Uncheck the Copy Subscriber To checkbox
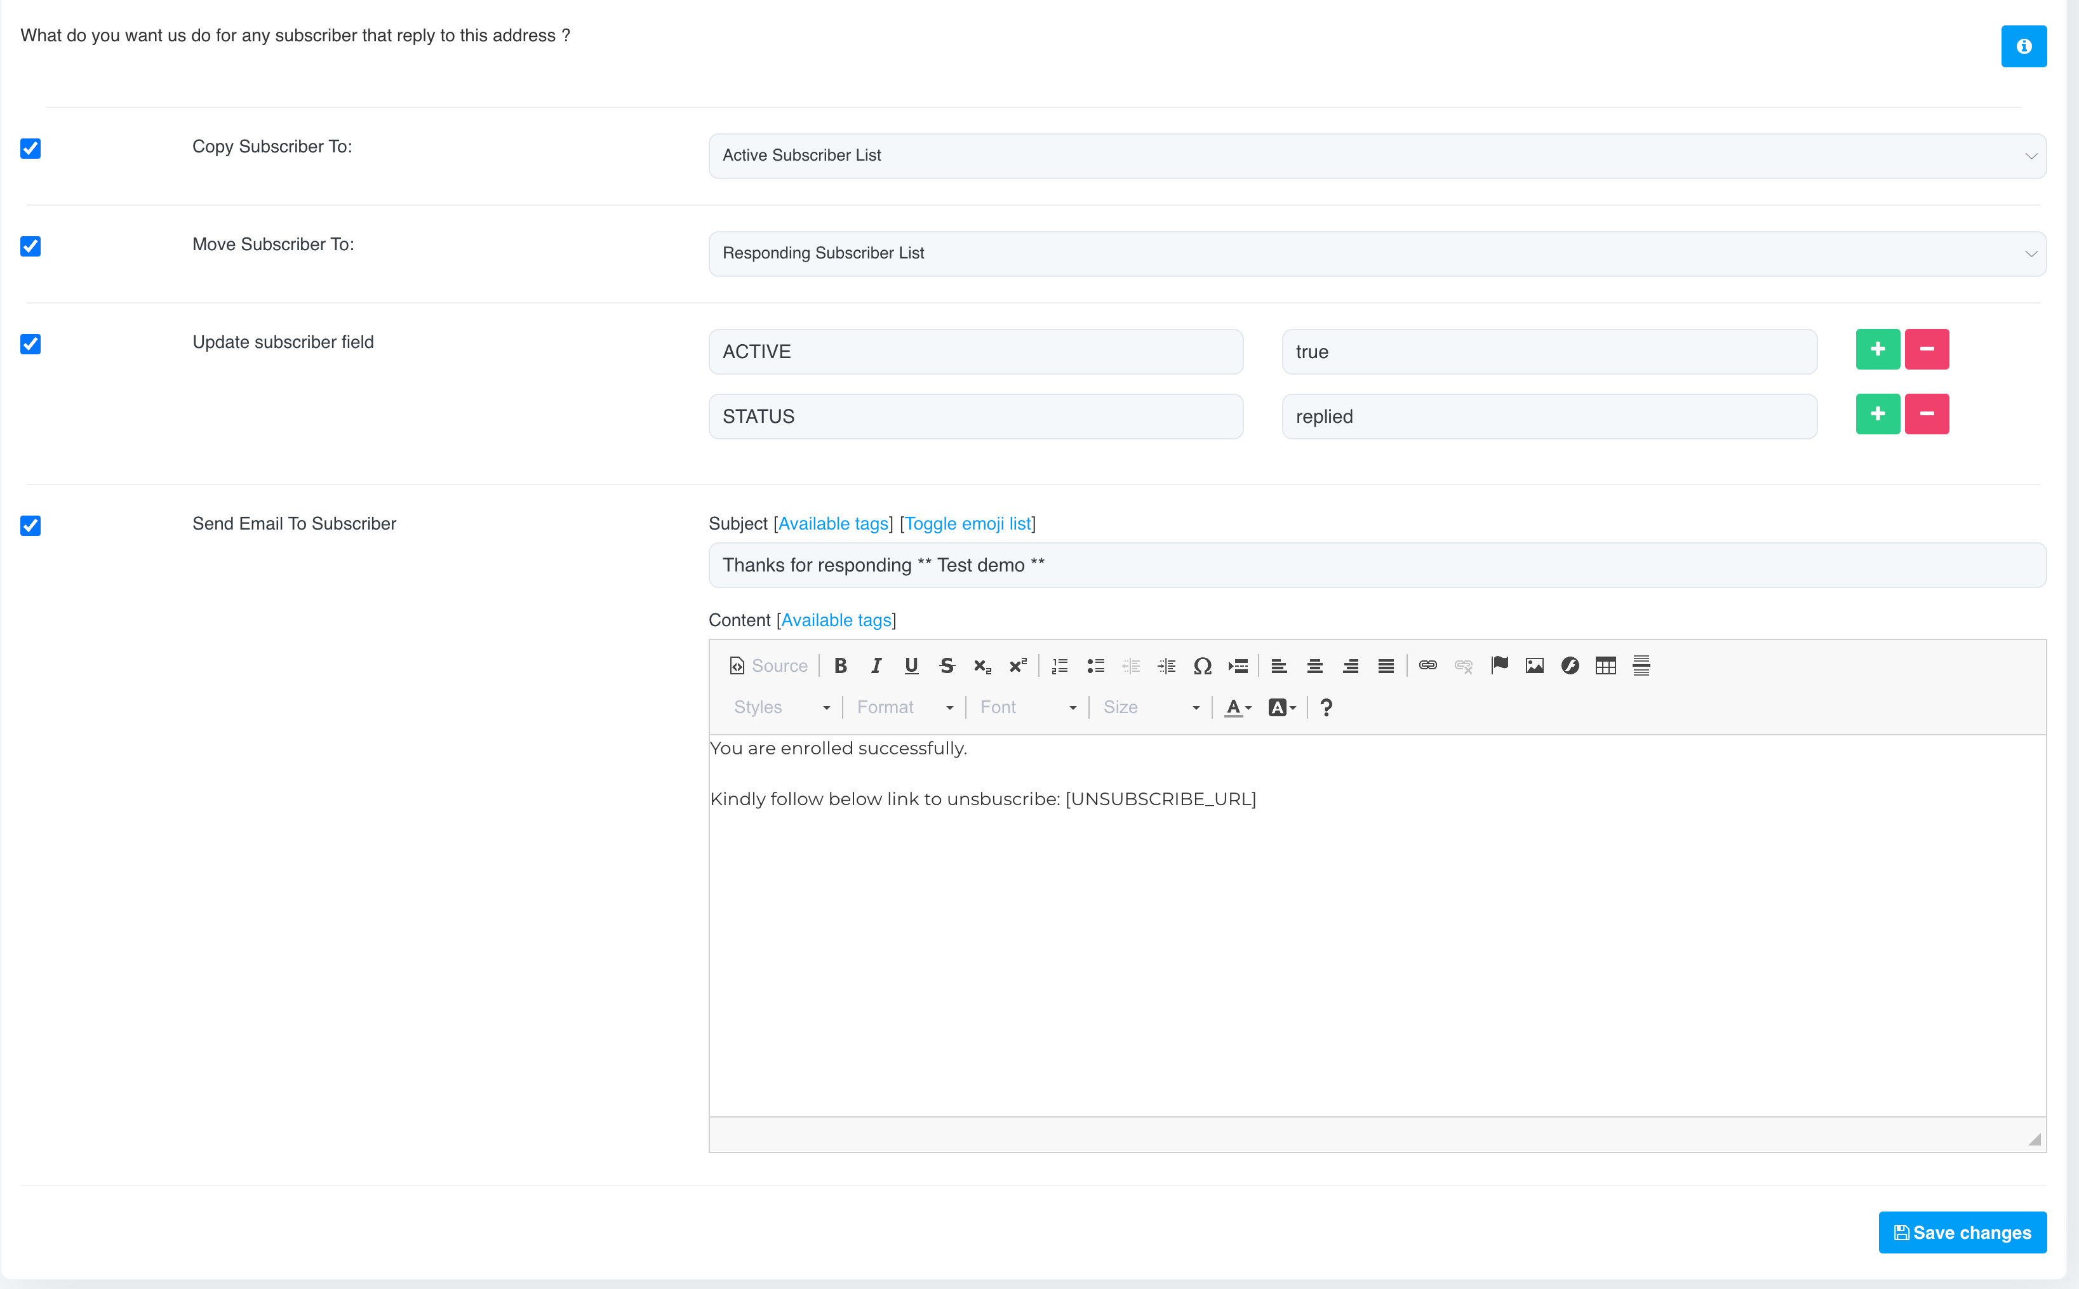Screen dimensions: 2079x1289 point(30,149)
